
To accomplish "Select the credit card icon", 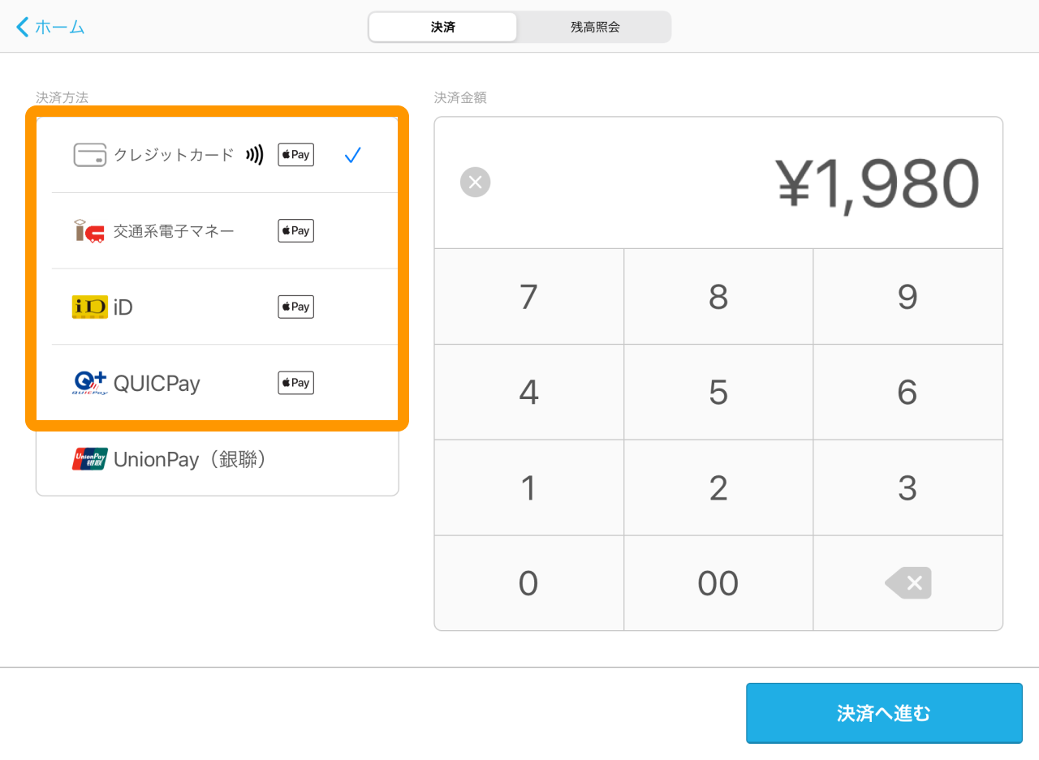I will (x=89, y=155).
